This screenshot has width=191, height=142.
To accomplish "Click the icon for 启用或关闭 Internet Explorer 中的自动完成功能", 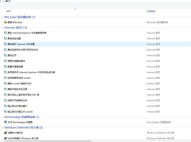I will click(5, 72).
